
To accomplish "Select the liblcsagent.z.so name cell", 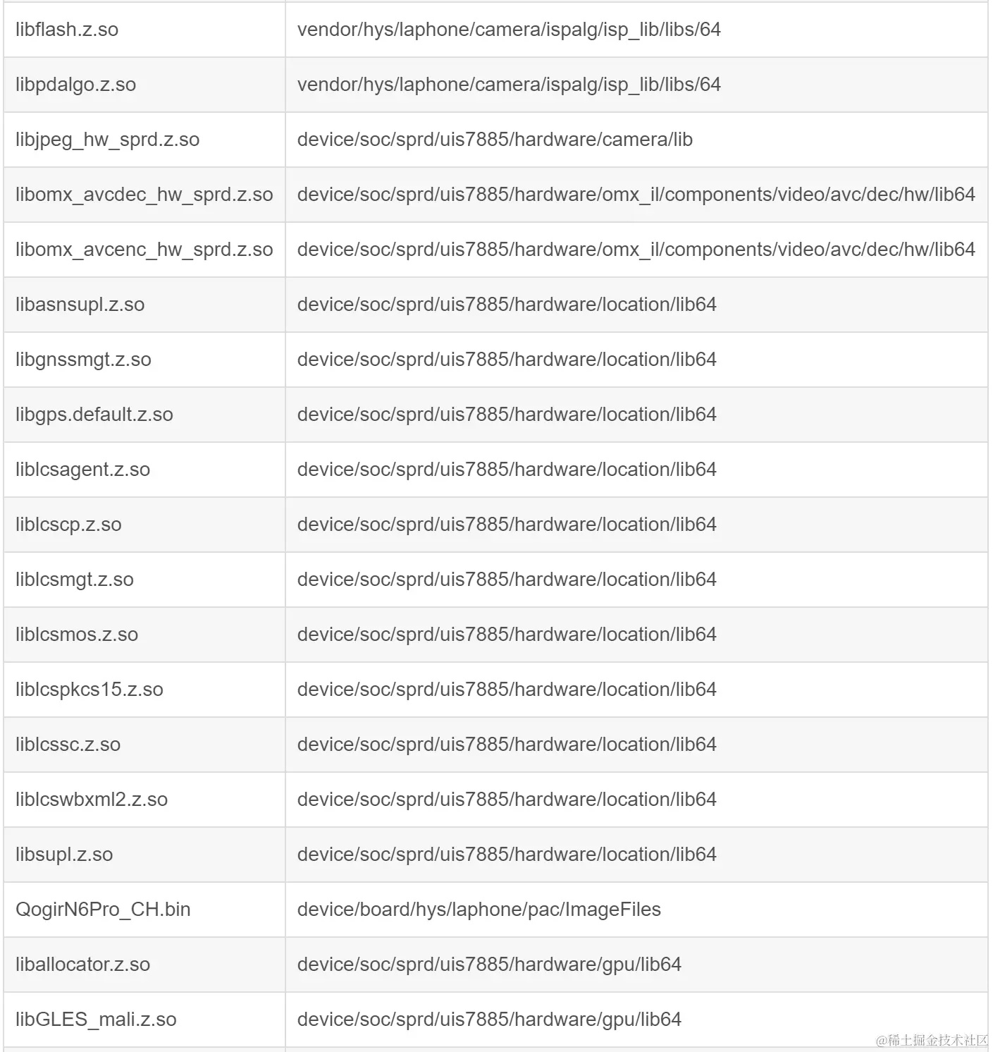I will click(82, 470).
